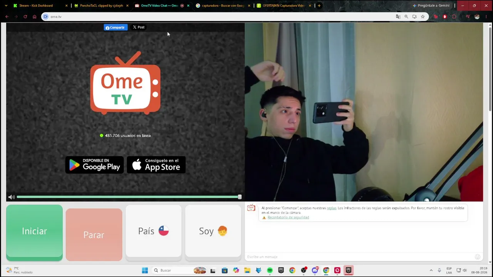
Task: Open the system volume tray icon
Action: 464,270
